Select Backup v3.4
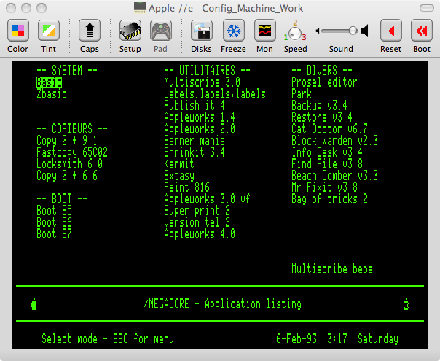Screen dimensions: 440x361 click(319, 106)
